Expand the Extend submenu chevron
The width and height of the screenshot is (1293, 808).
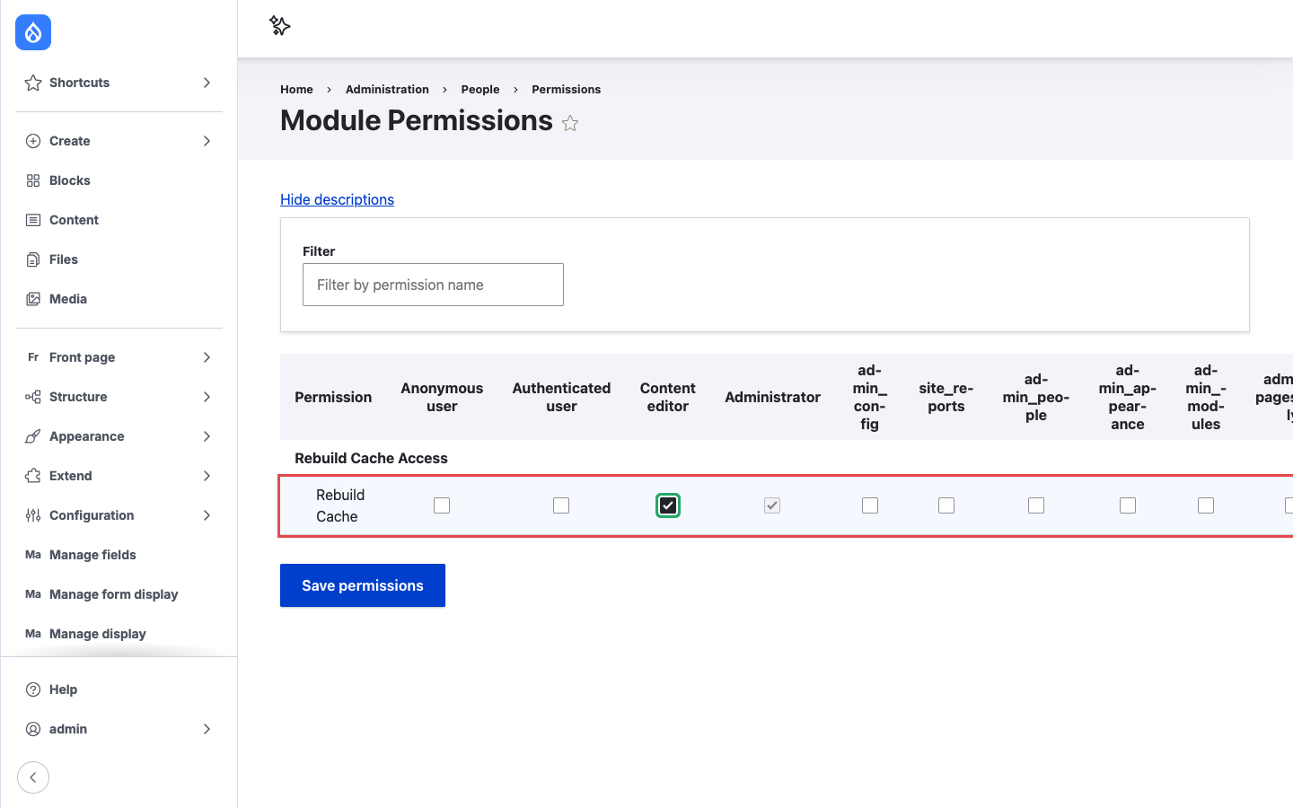click(207, 476)
